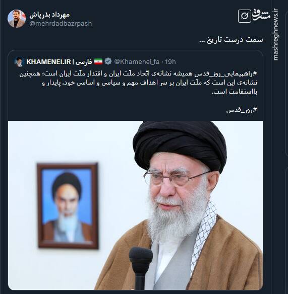Open the quoted tweet body text
The width and height of the screenshot is (288, 294).
click(138, 83)
